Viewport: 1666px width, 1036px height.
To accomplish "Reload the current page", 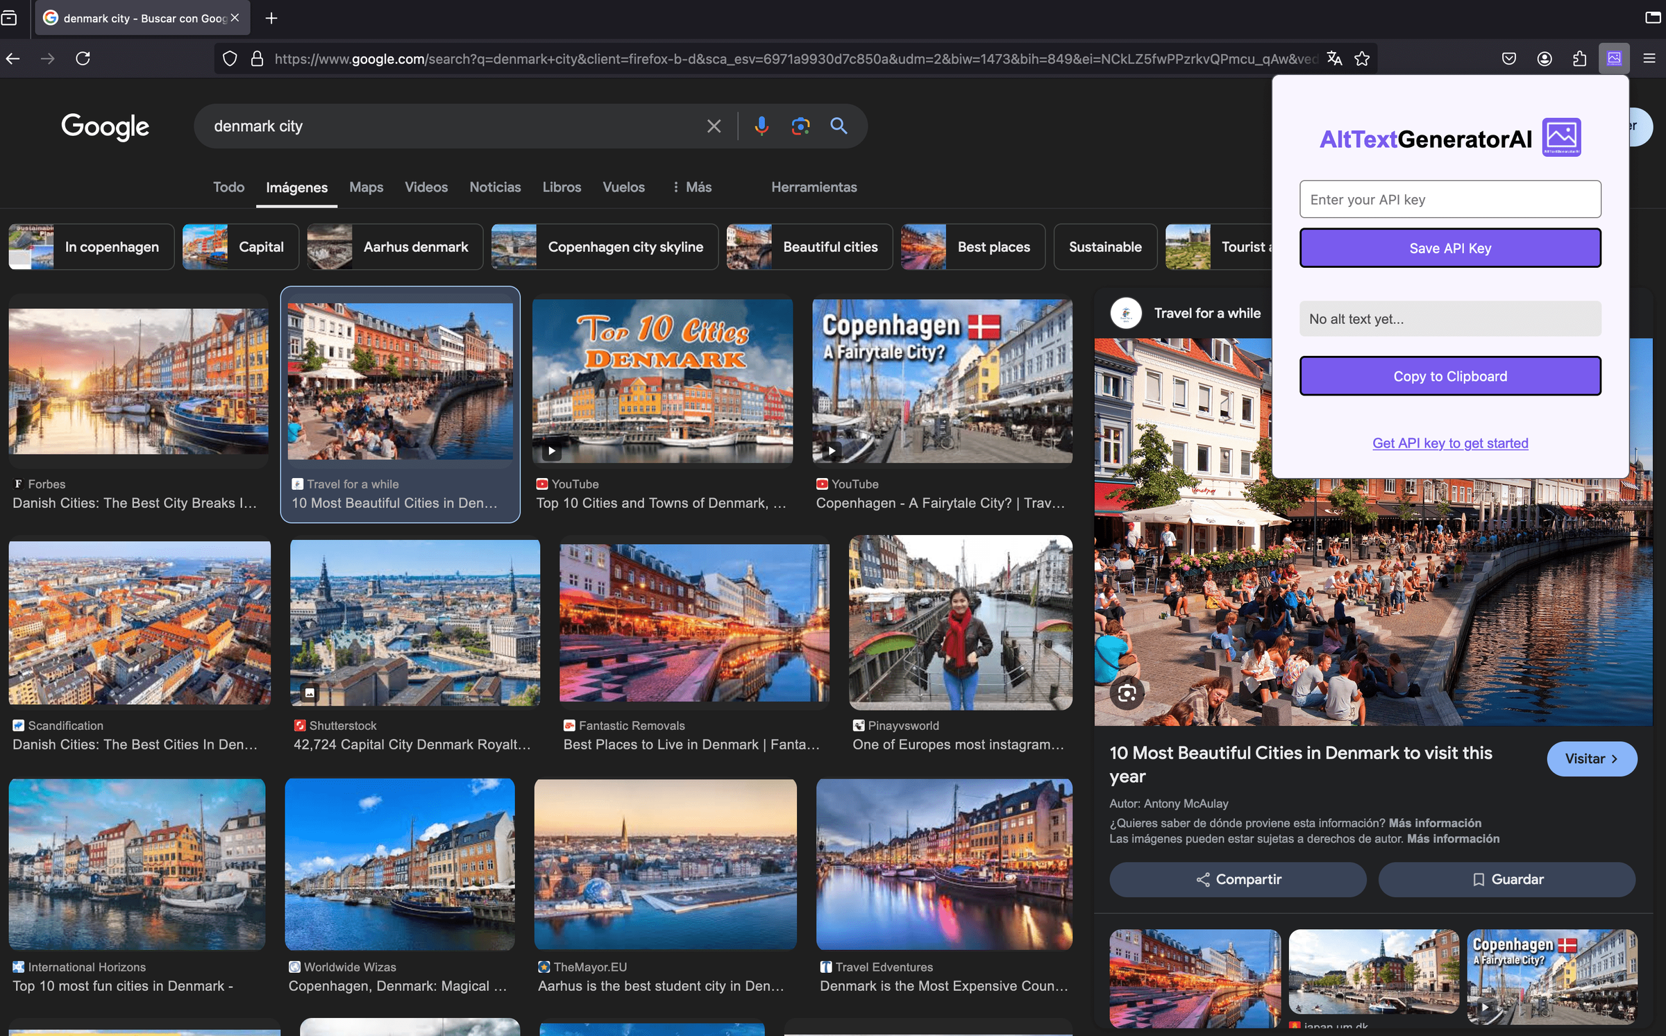I will pos(83,58).
